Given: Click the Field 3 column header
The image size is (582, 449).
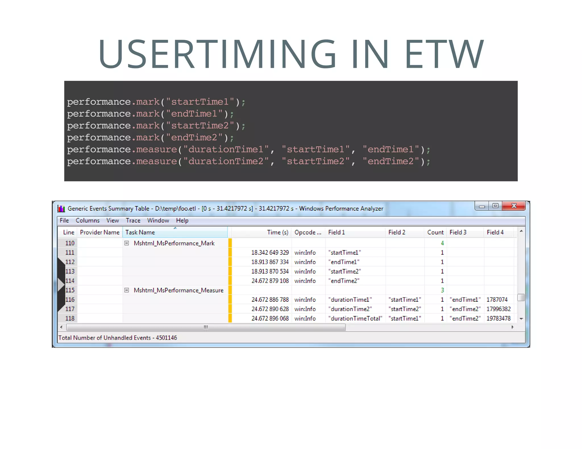Looking at the screenshot, I should 465,232.
